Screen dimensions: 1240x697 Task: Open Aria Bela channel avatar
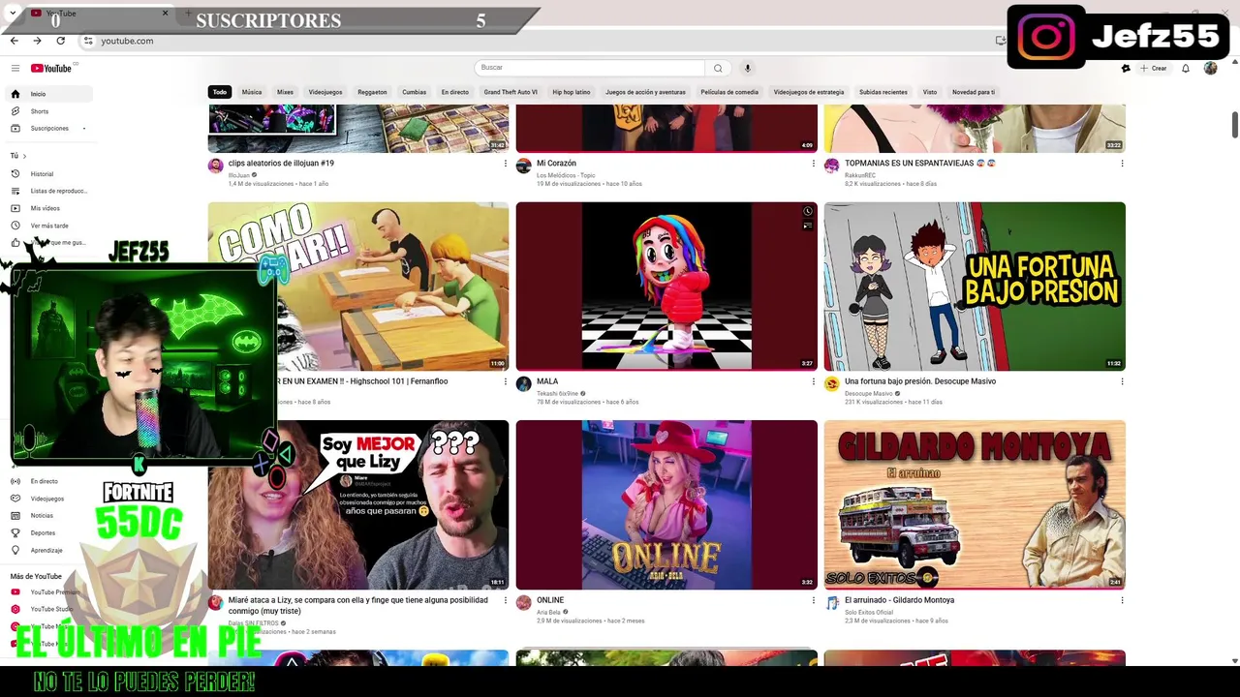coord(524,603)
